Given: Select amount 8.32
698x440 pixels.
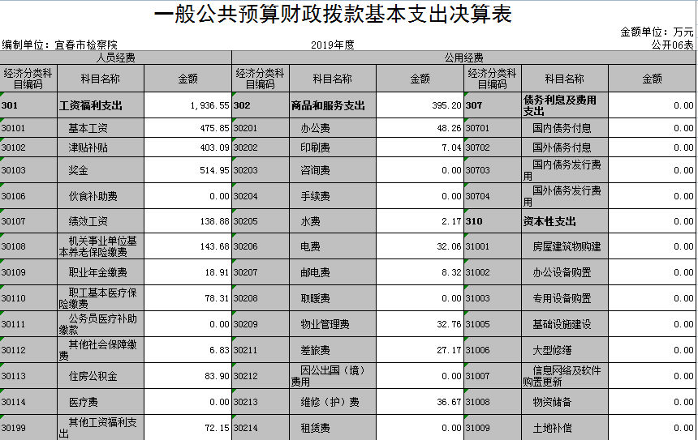Looking at the screenshot, I should (x=420, y=272).
